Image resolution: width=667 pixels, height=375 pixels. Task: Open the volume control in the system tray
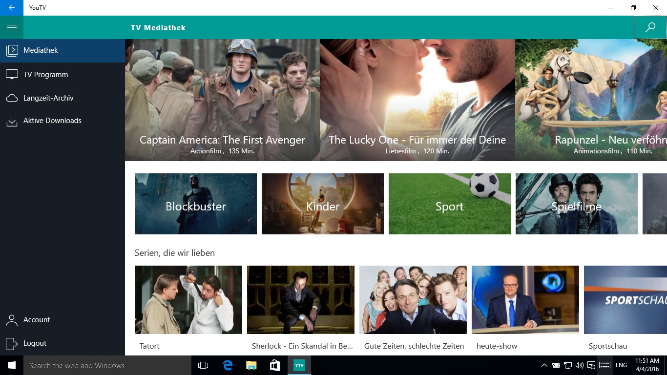point(580,365)
